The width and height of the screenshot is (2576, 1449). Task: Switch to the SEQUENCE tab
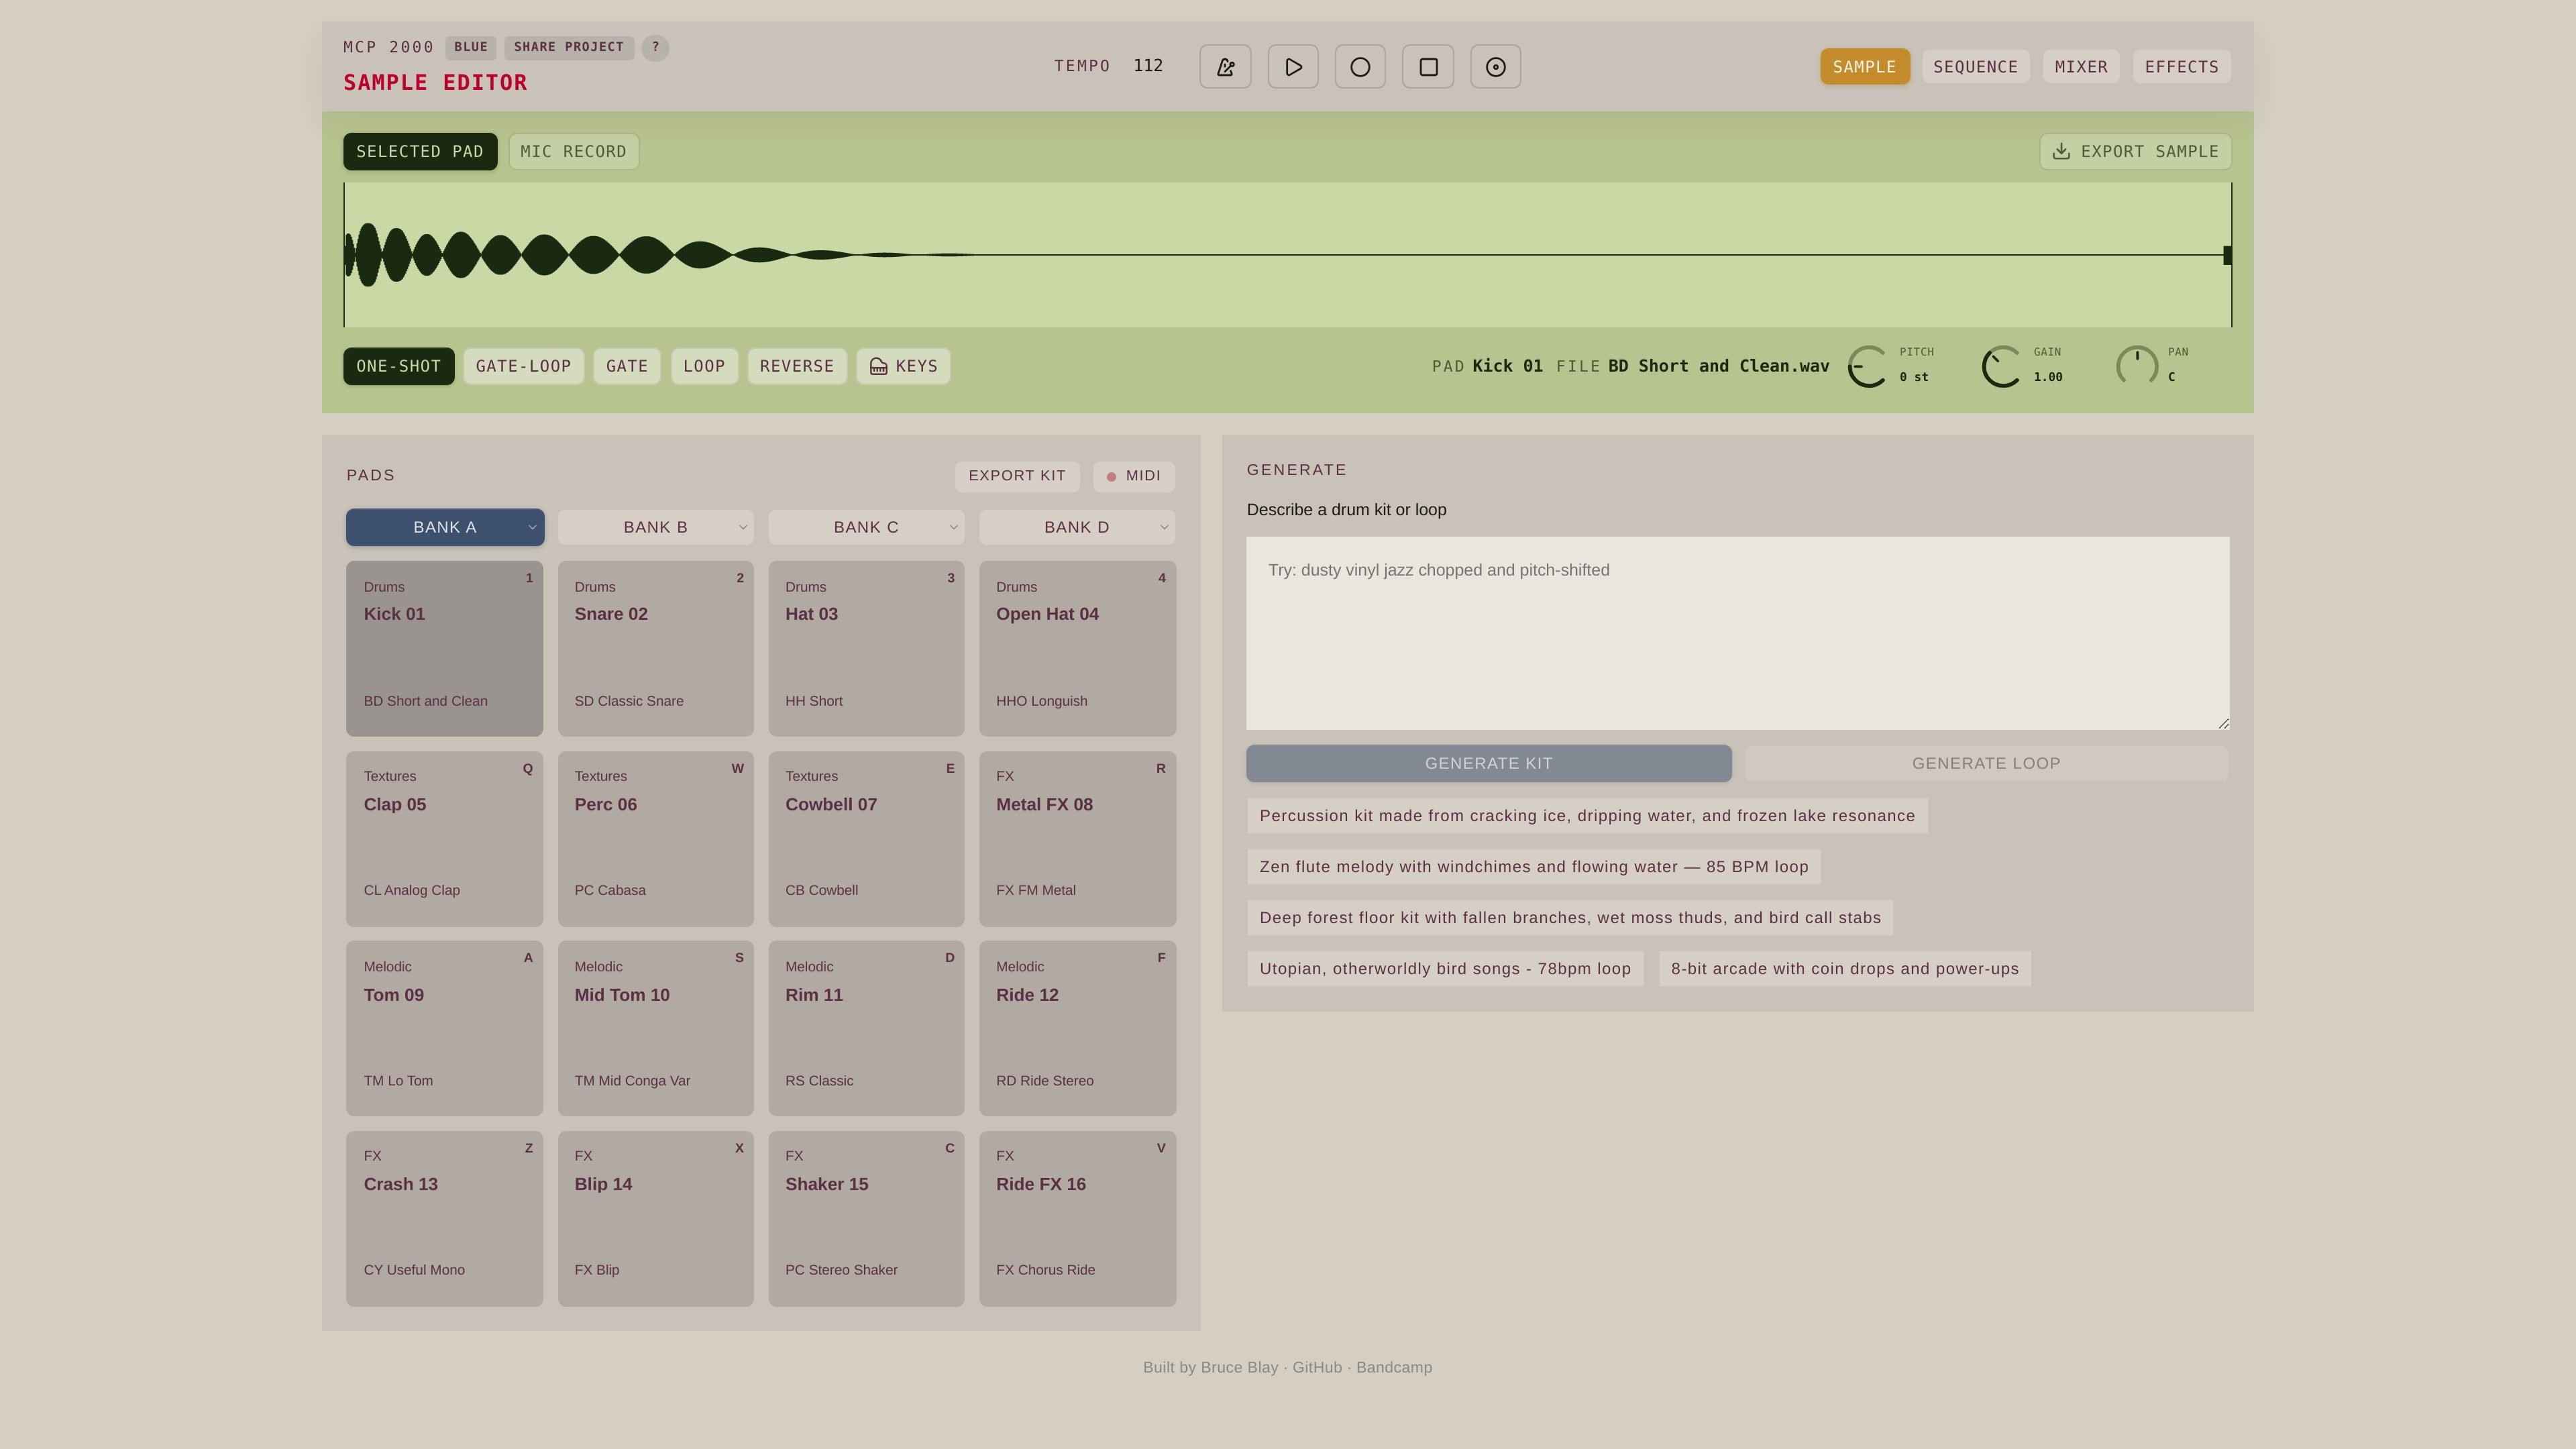tap(1975, 67)
